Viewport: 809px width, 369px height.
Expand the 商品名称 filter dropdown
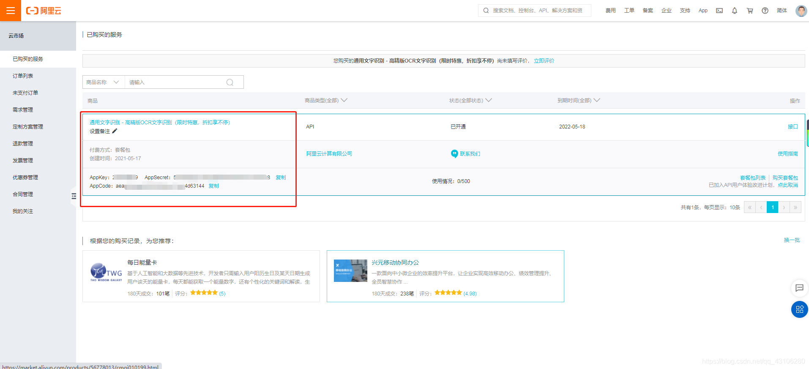[x=103, y=82]
